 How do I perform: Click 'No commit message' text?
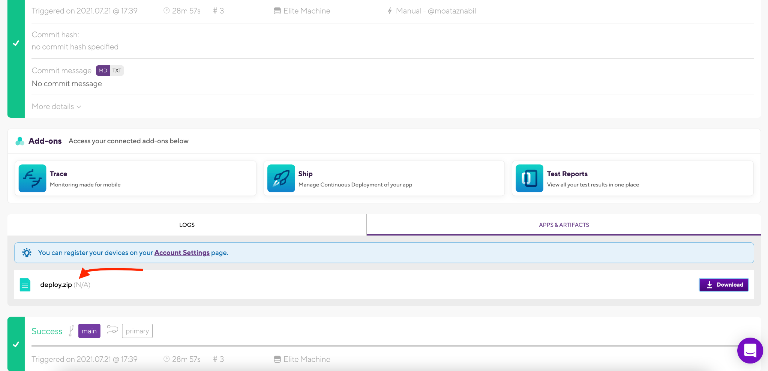(x=67, y=84)
